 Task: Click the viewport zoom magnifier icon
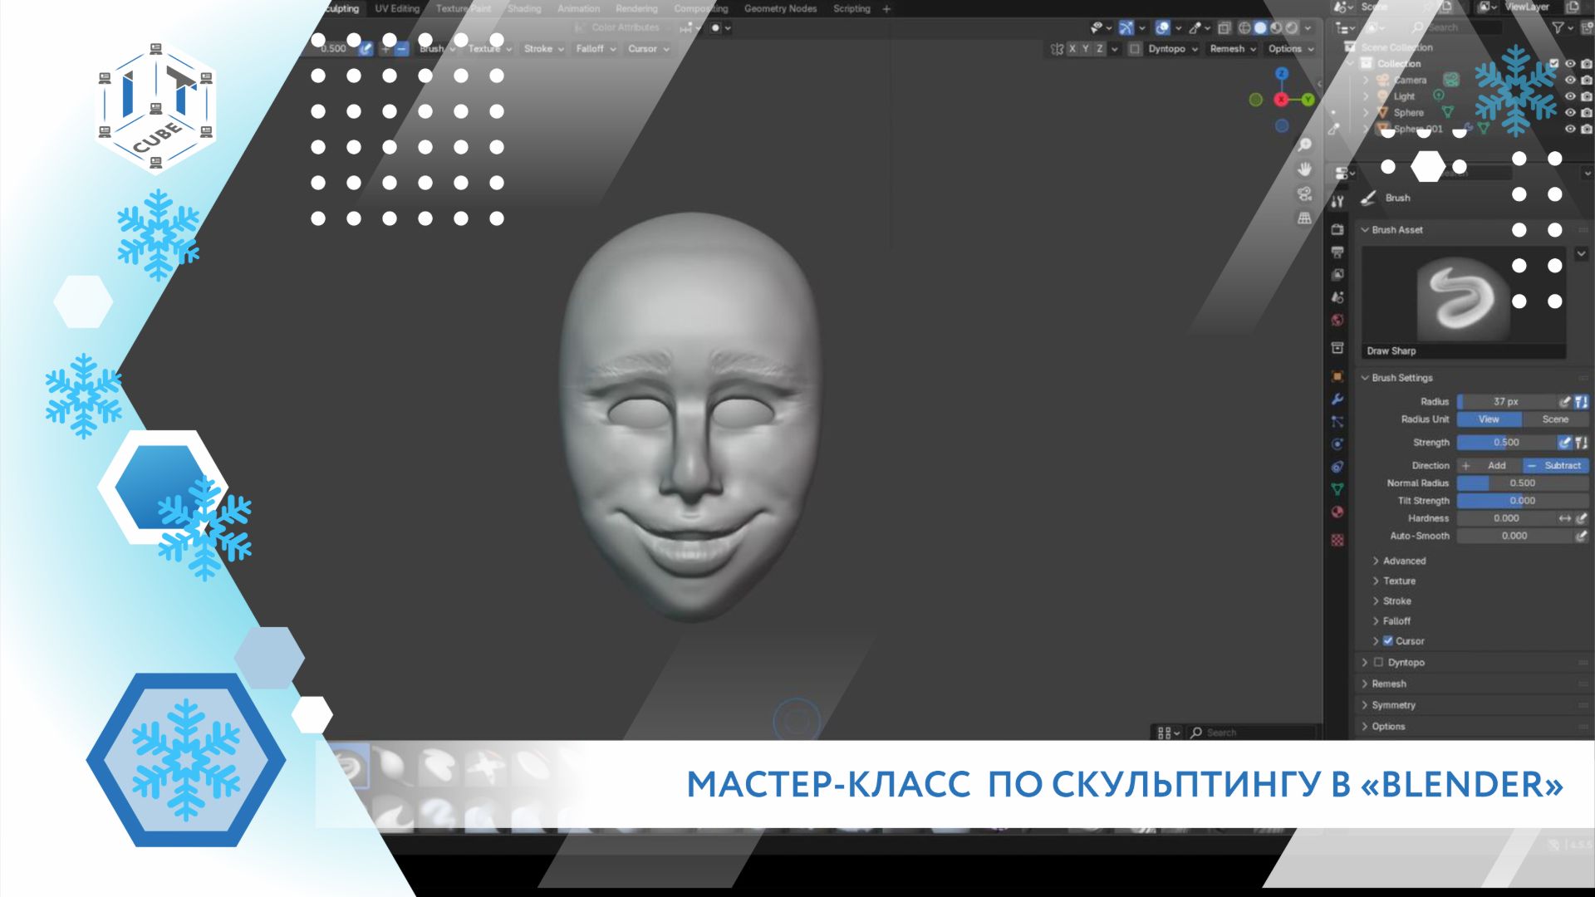(1304, 145)
